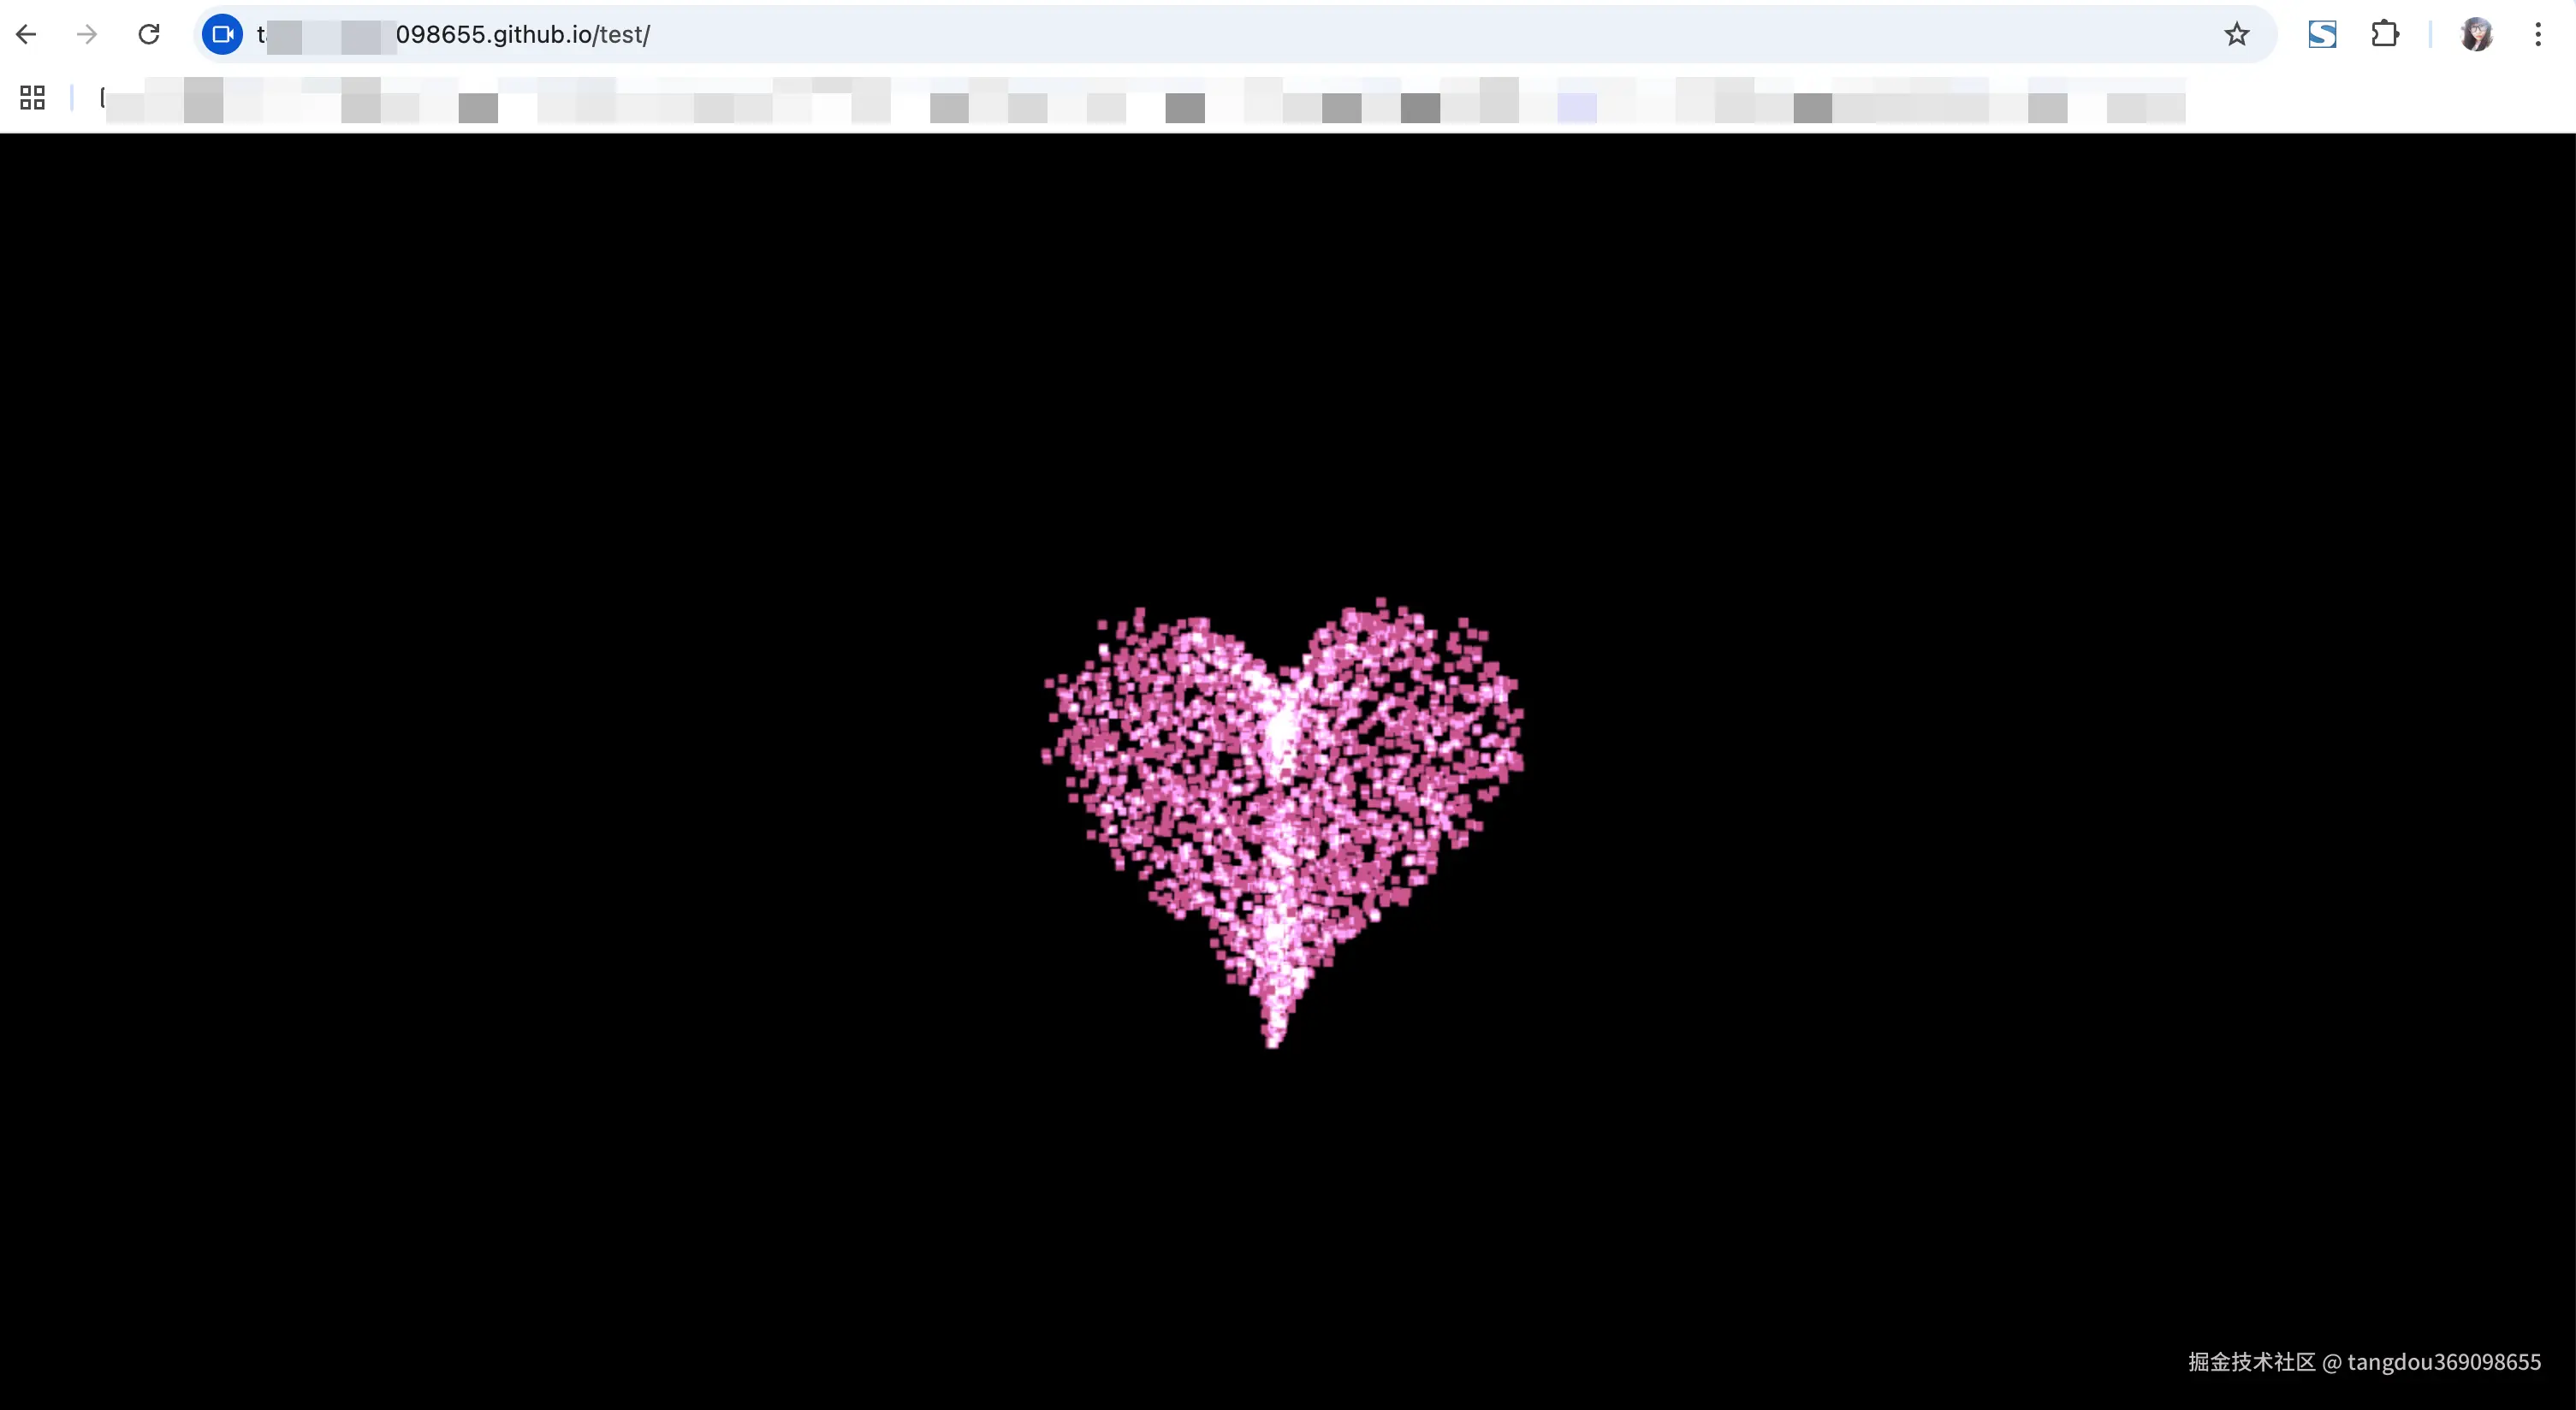Open Chrome's three-dot menu
This screenshot has width=2576, height=1410.
2538,35
